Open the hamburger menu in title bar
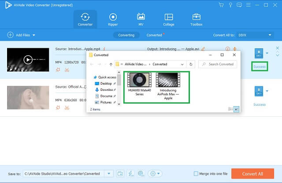Image resolution: width=282 pixels, height=183 pixels. click(248, 5)
